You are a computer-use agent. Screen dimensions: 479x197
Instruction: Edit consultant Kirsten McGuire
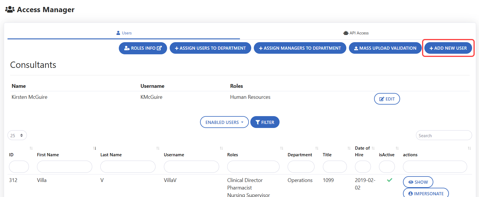pos(387,99)
